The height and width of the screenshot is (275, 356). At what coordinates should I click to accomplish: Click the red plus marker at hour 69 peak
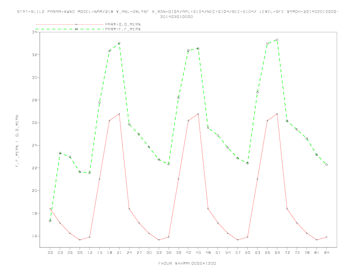click(277, 114)
